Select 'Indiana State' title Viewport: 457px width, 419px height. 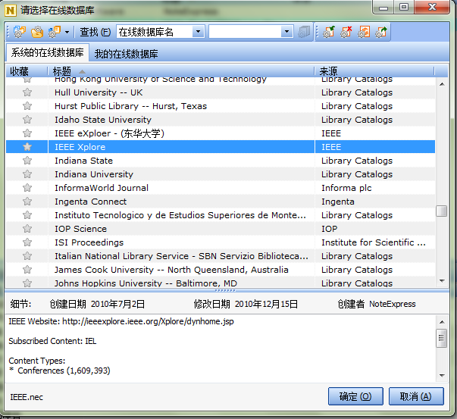[83, 161]
